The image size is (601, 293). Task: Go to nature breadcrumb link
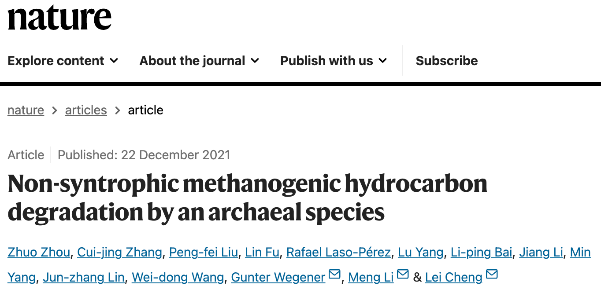click(x=26, y=110)
